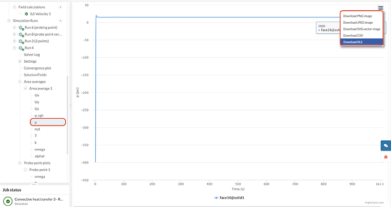Click the Time (s) axis title
This screenshot has width=391, height=207.
(238, 189)
